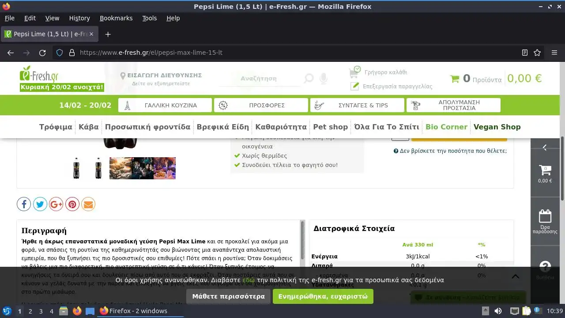
Task: Open the View menu
Action: click(52, 18)
